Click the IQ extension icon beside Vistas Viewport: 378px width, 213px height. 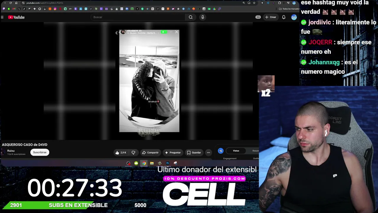point(221,151)
